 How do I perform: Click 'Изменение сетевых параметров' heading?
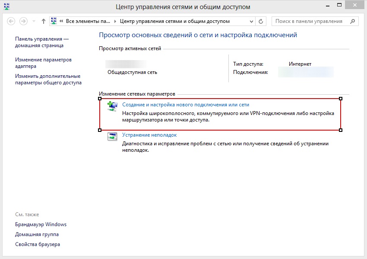tap(137, 94)
